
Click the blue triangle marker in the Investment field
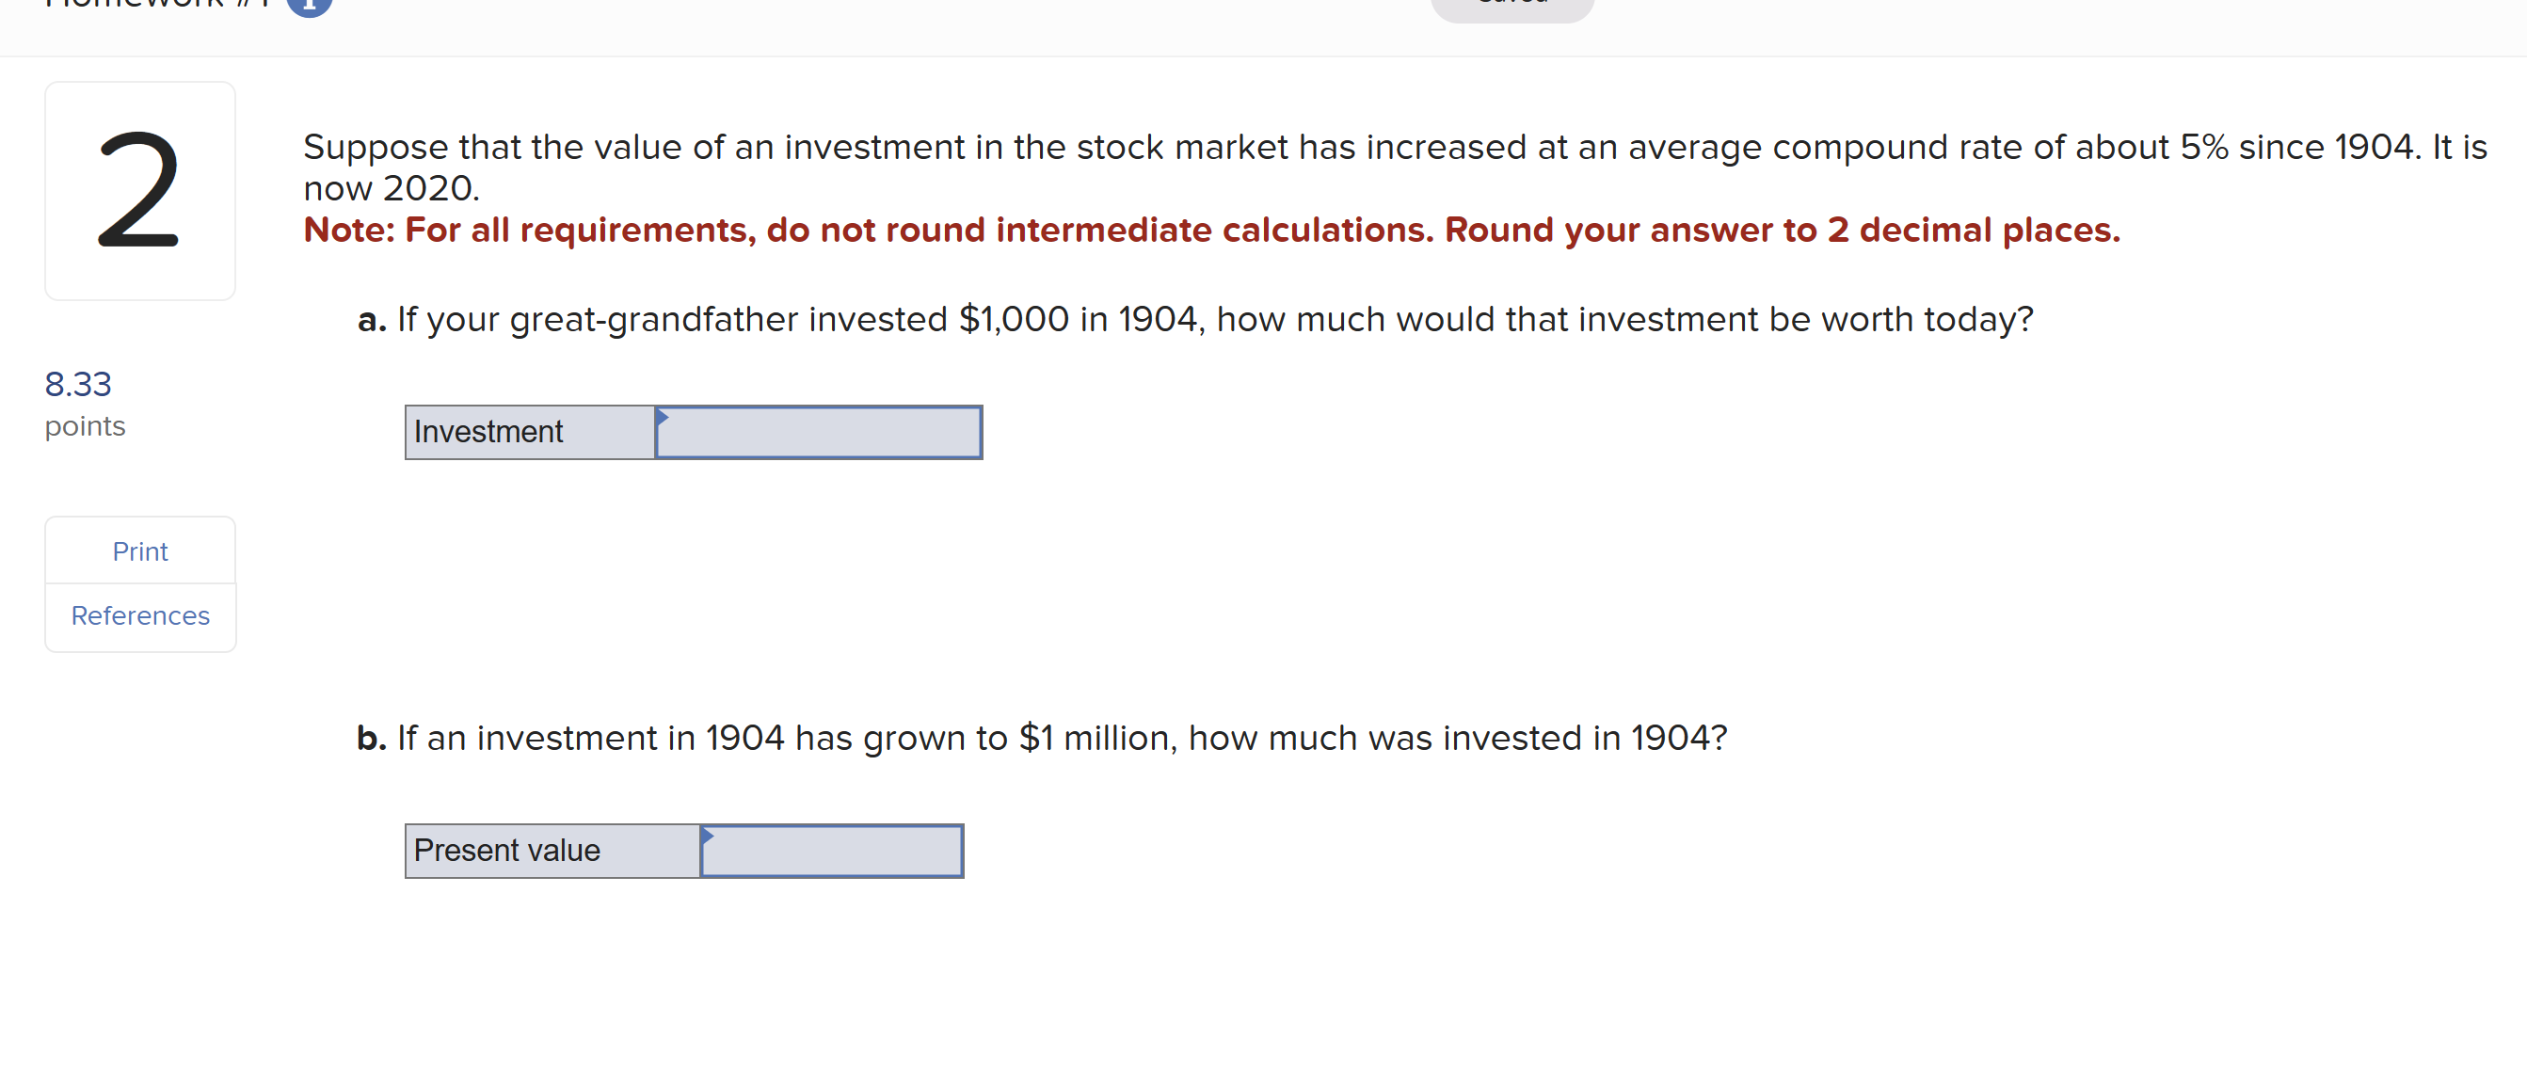pyautogui.click(x=663, y=417)
